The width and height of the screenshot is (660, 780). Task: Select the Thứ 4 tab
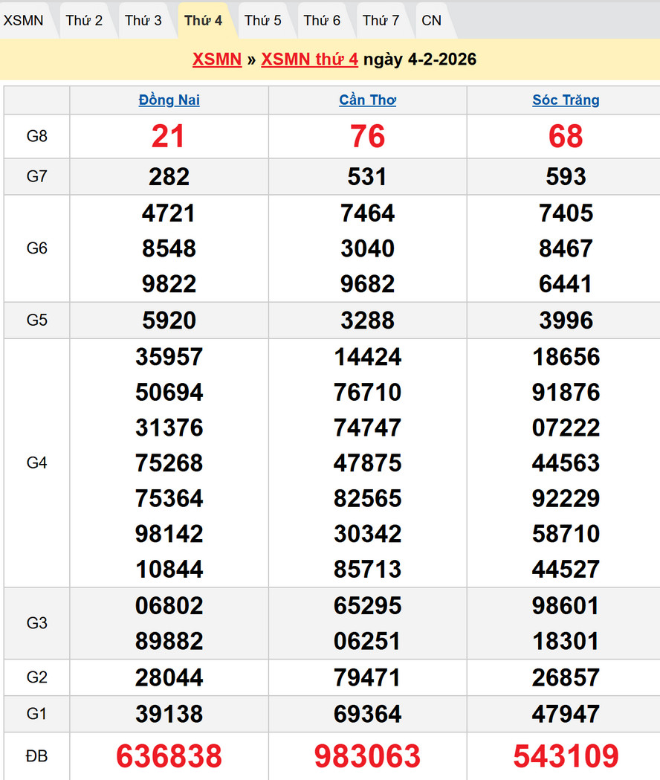tap(203, 20)
